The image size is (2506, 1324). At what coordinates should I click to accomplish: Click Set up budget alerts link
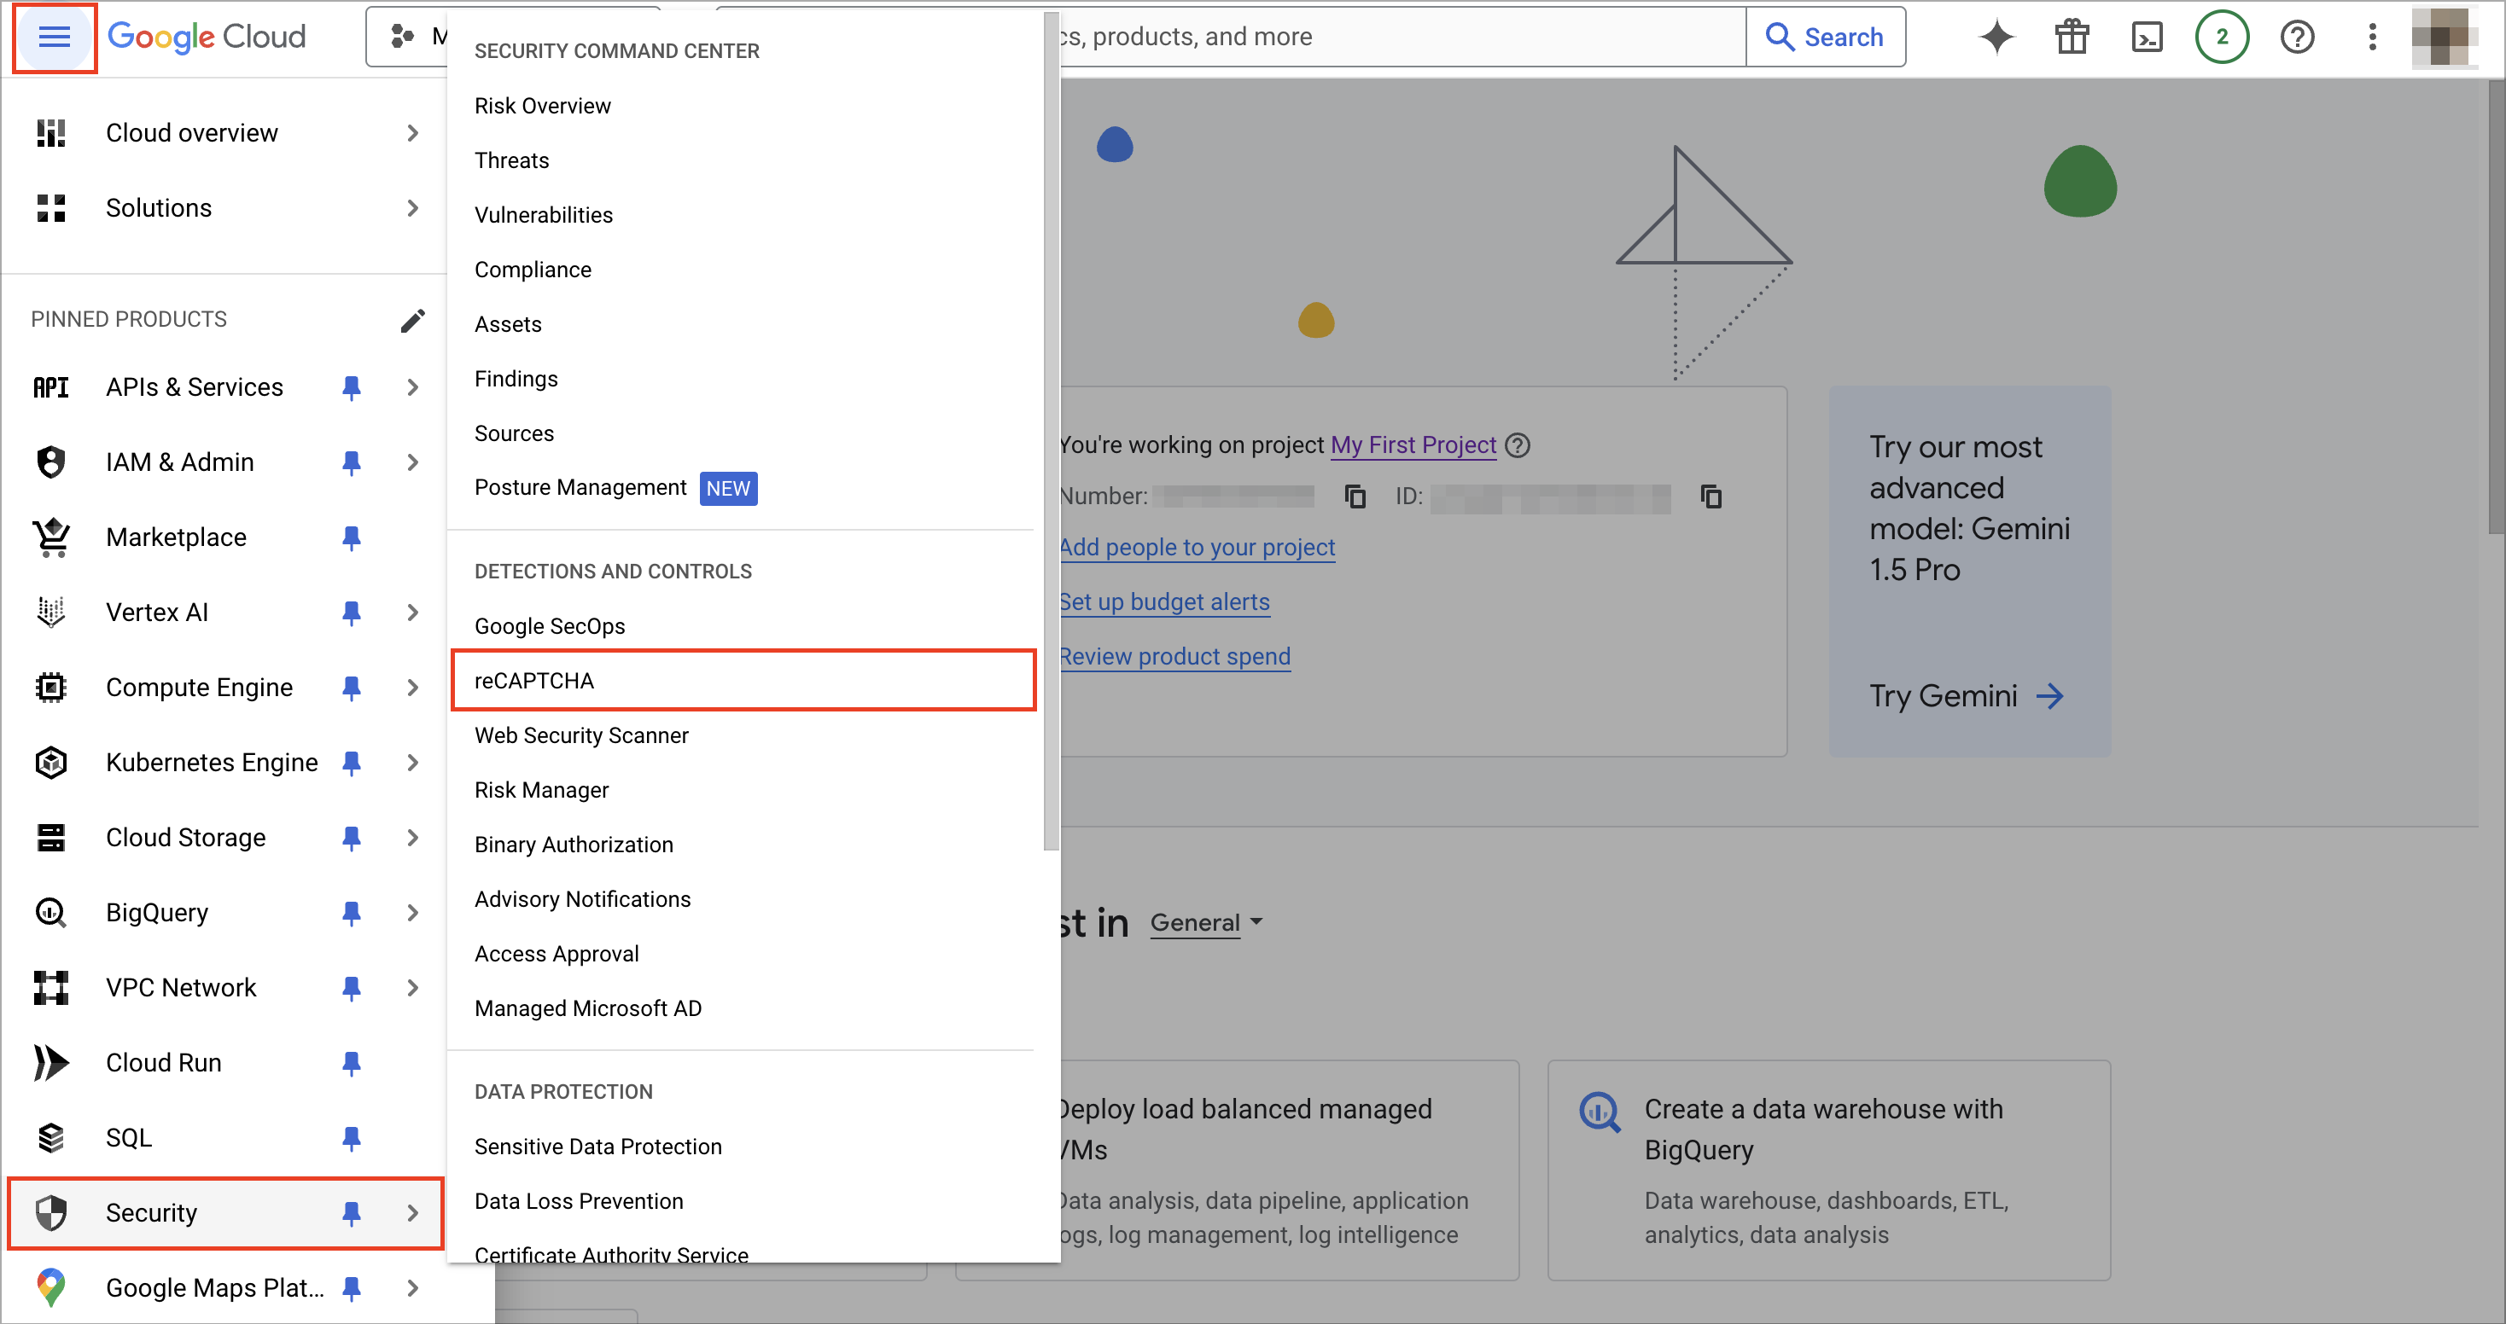coord(1164,601)
